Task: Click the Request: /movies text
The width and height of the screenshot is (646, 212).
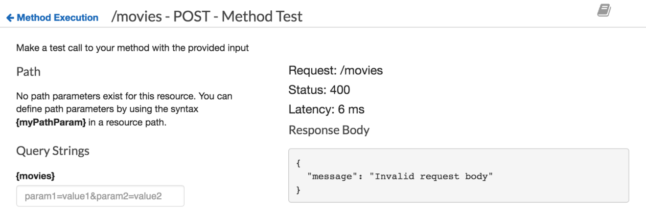Action: tap(336, 71)
